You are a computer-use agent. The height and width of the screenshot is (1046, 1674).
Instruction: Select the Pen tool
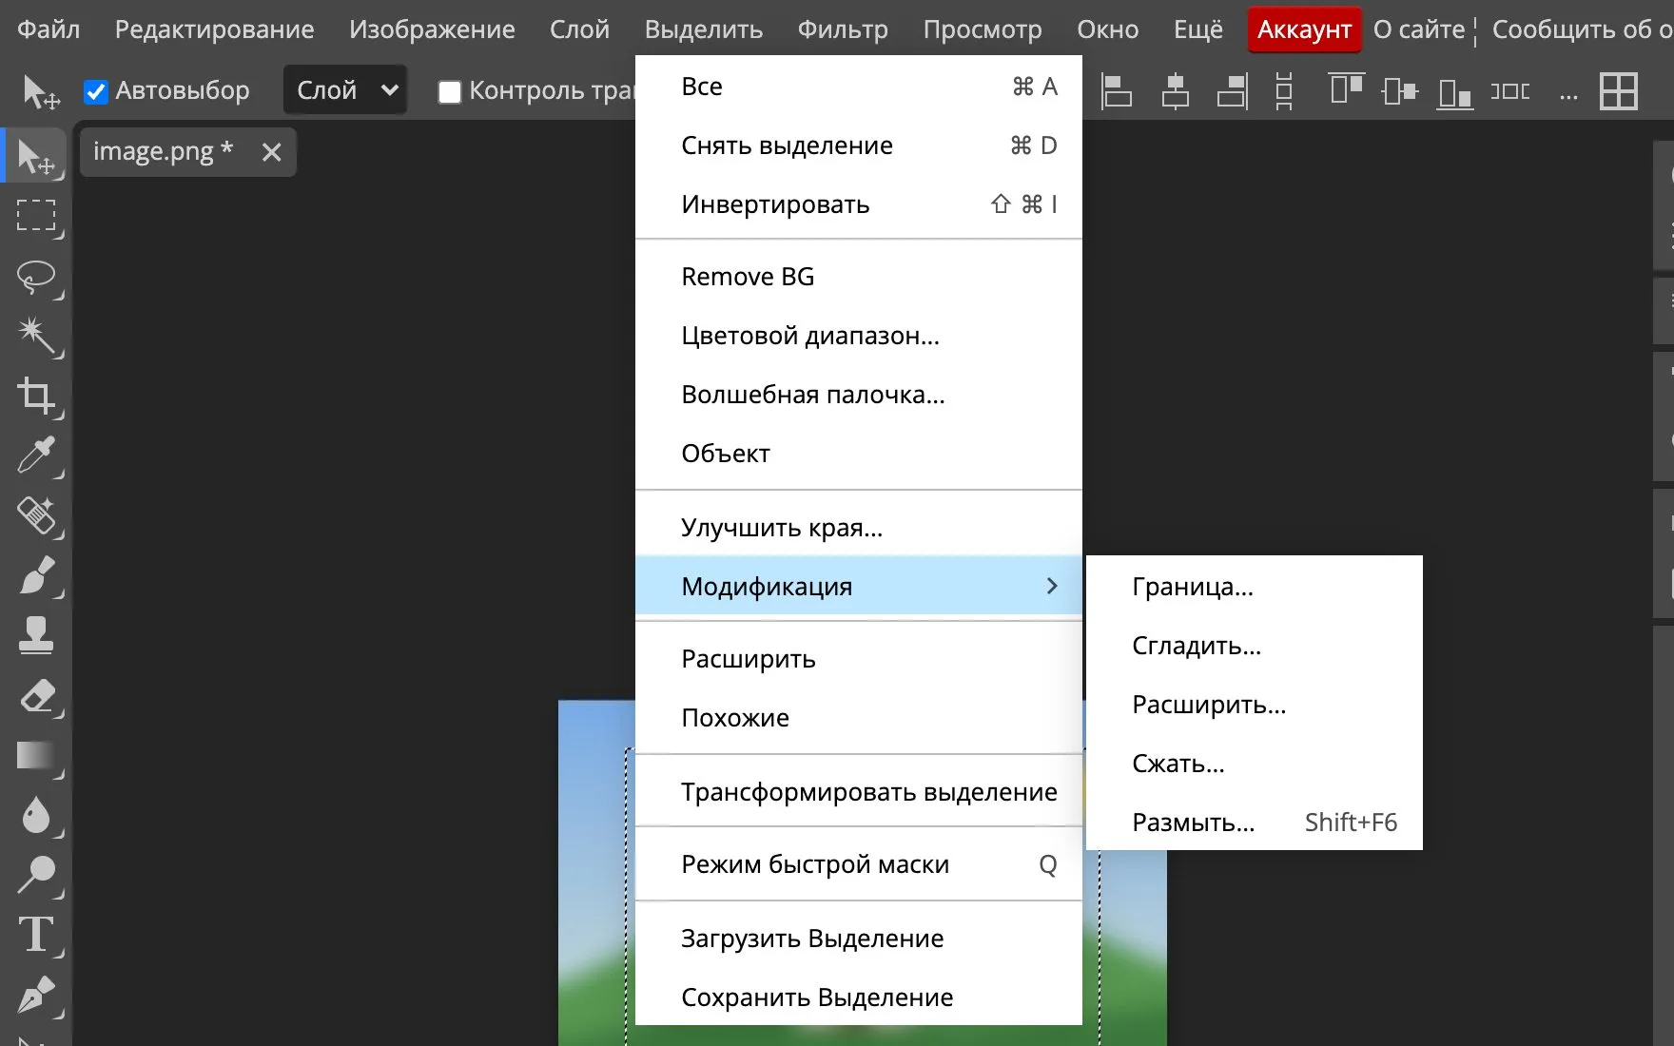(x=36, y=995)
